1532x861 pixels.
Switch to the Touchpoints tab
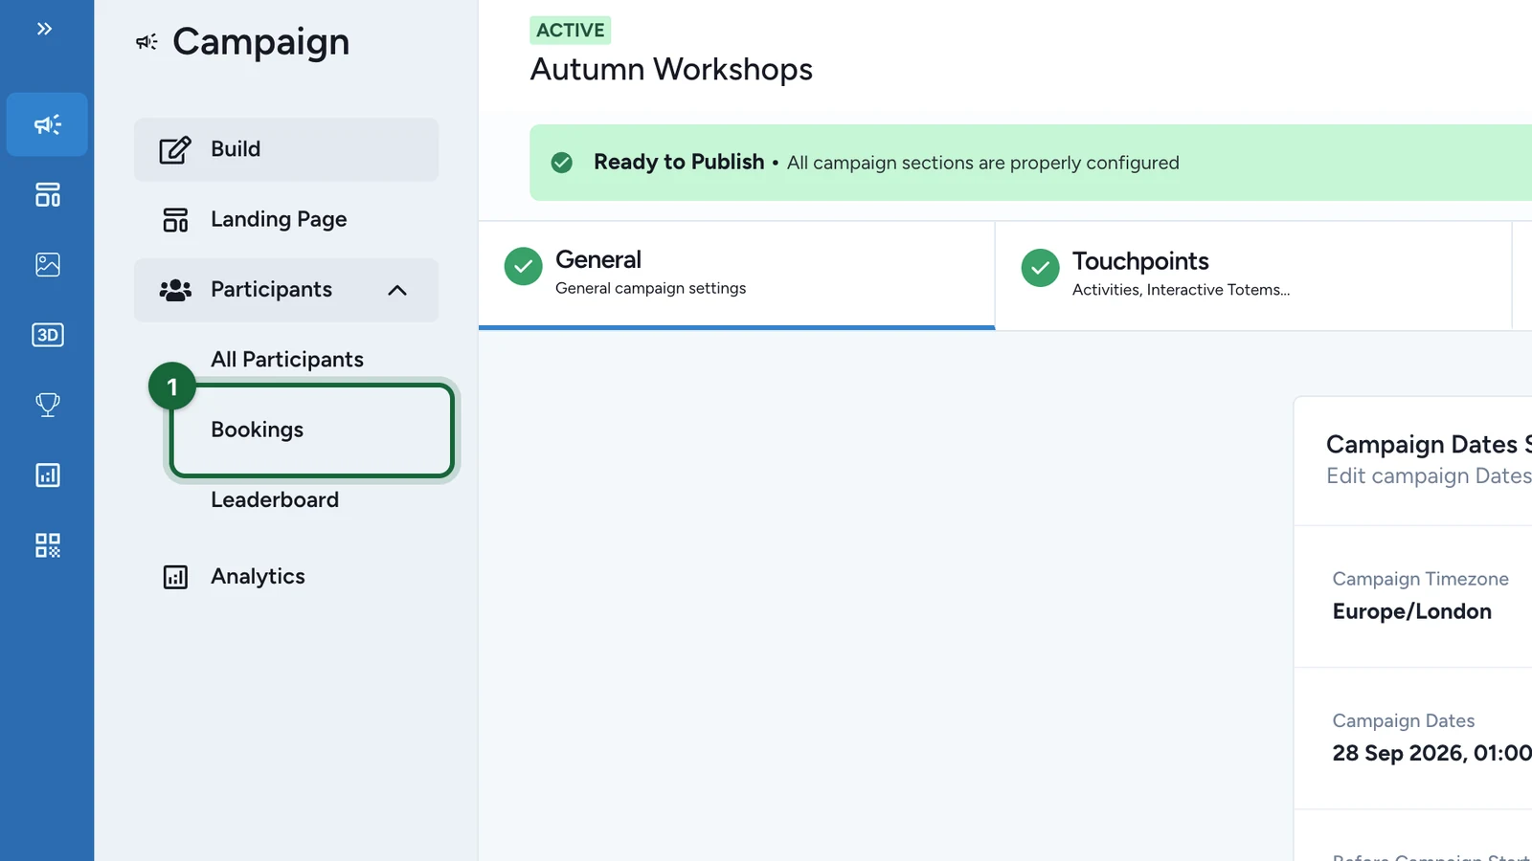1253,276
